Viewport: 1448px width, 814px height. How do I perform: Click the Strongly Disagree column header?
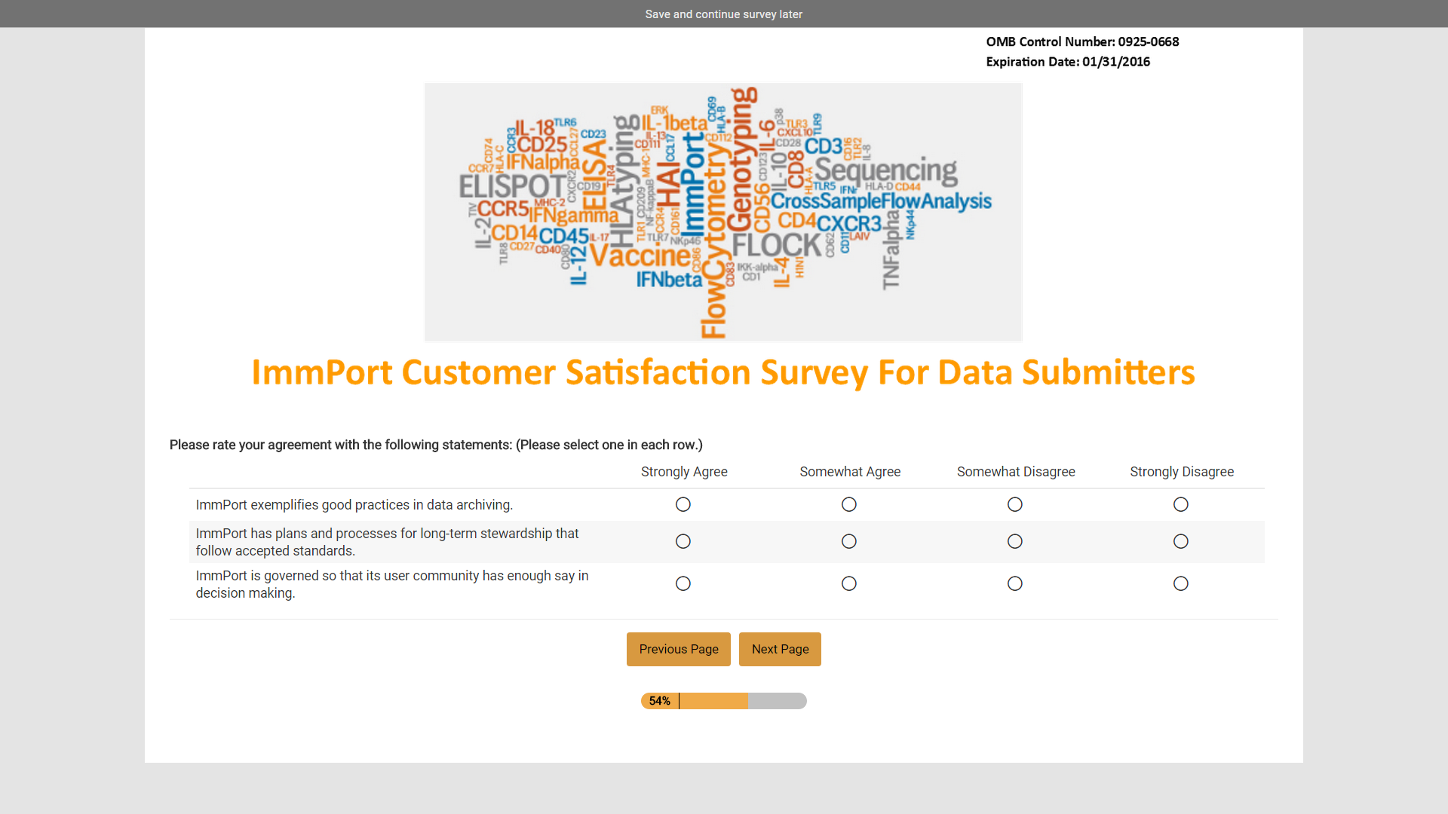pos(1182,472)
